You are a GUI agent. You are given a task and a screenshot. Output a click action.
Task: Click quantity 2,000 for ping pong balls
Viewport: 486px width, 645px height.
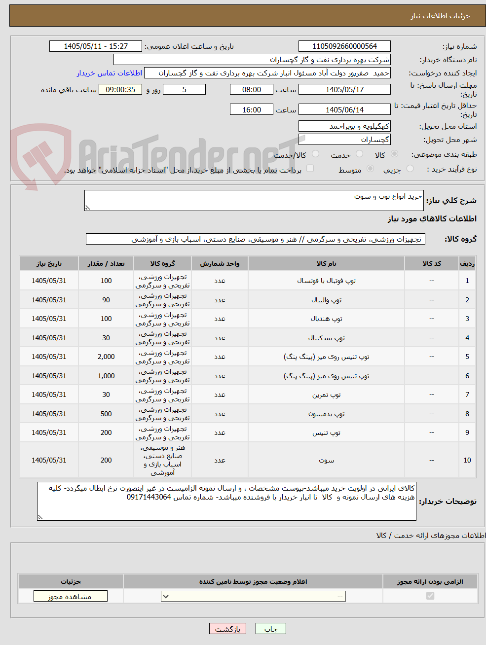(106, 357)
